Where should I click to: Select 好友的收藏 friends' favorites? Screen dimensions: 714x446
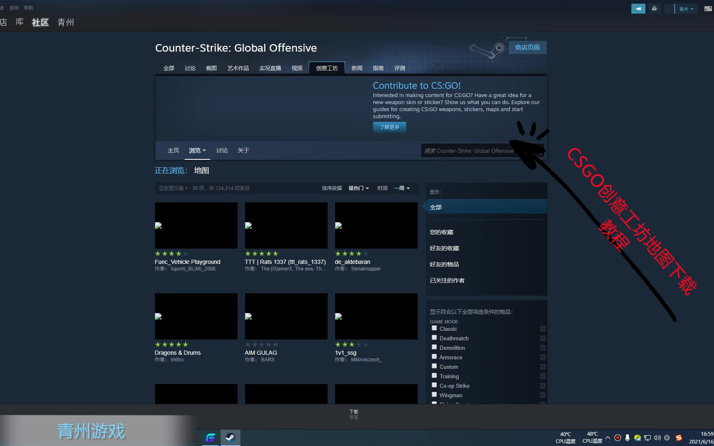444,248
